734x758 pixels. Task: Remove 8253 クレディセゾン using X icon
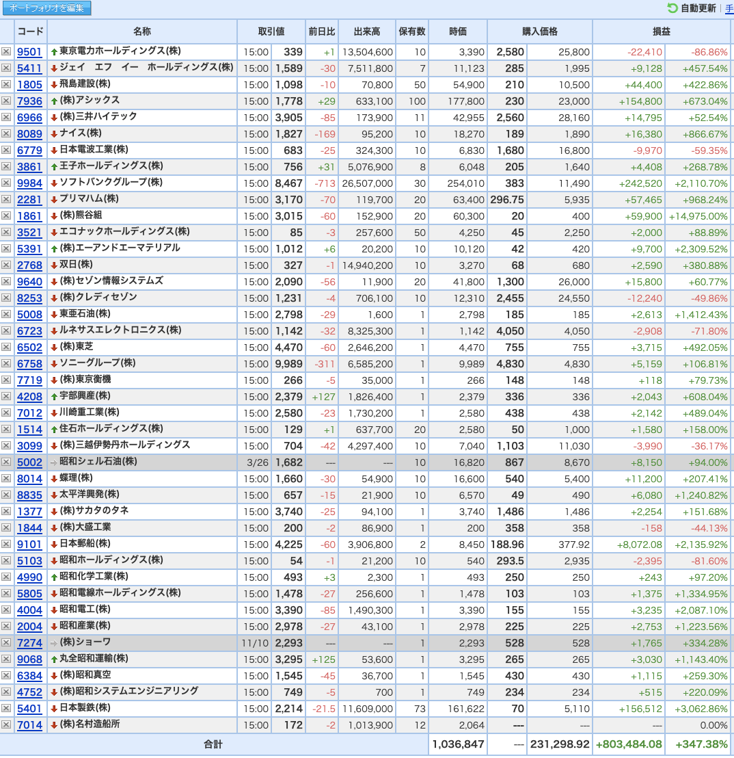(6, 298)
